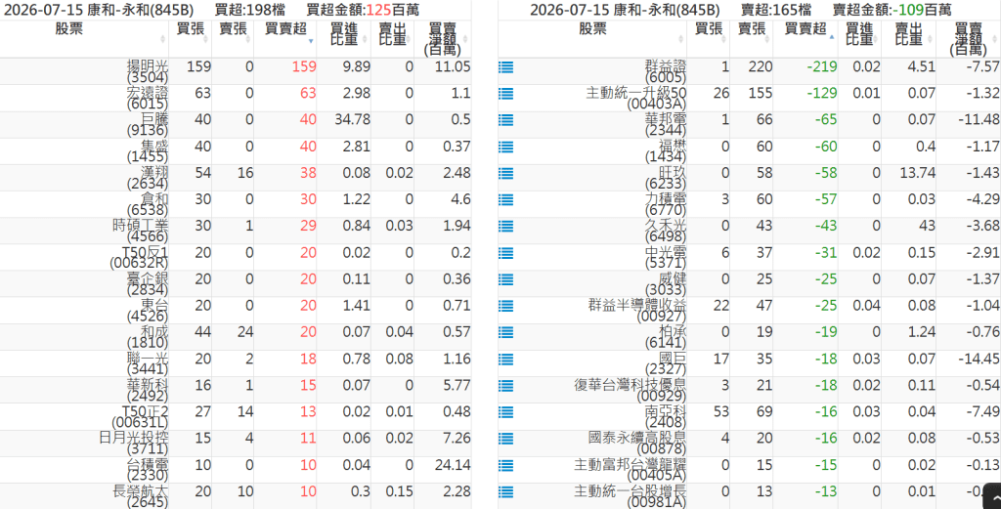The width and height of the screenshot is (1001, 509).
Task: Open the list icon for 群益證 (6005)
Action: coord(505,67)
